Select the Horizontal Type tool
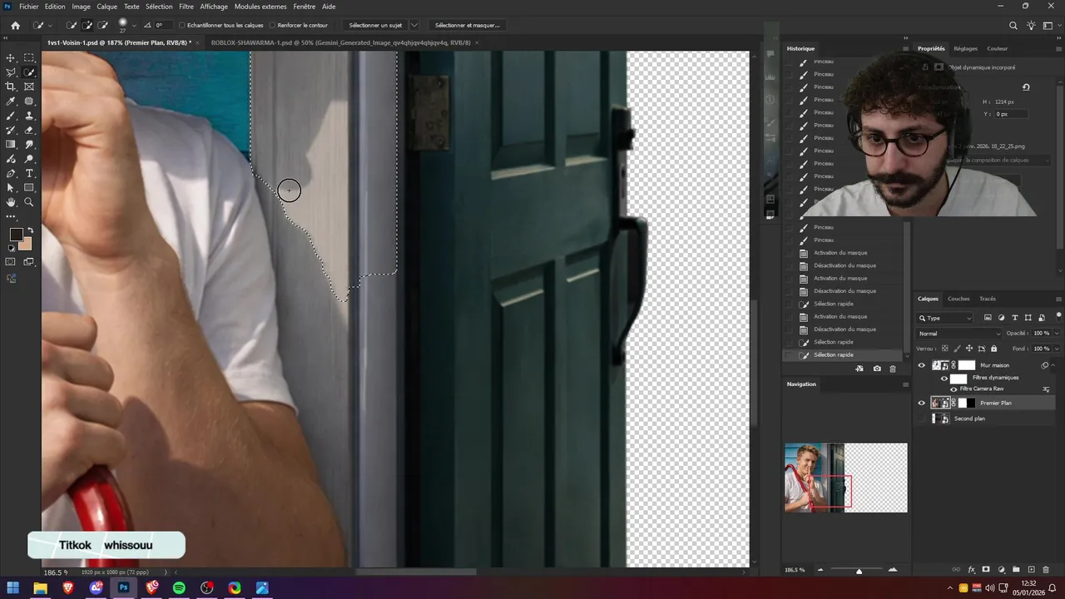1065x599 pixels. pos(29,173)
